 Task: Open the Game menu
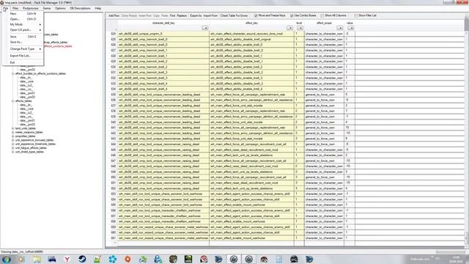click(47, 8)
